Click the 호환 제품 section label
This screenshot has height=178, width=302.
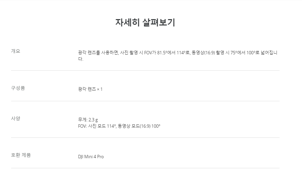coord(21,155)
